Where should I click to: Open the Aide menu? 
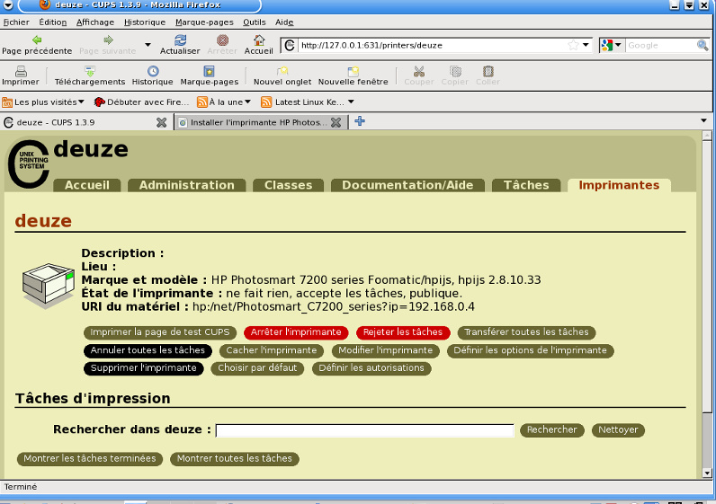284,22
